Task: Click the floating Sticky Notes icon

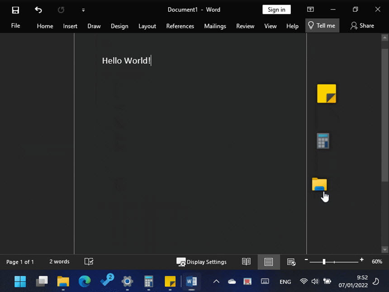Action: 327,93
